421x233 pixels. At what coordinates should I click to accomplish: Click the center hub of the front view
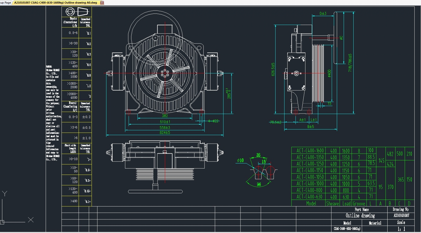pyautogui.click(x=165, y=73)
